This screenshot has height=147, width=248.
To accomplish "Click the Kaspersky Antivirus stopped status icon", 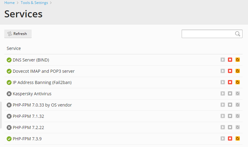I will [x=9, y=94].
